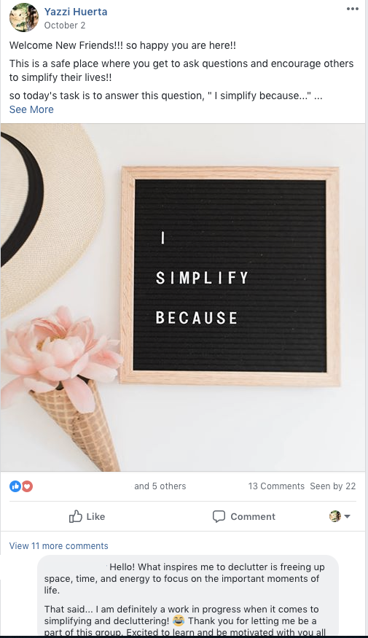View who reacted: and 5 others
This screenshot has height=638, width=368.
point(160,486)
